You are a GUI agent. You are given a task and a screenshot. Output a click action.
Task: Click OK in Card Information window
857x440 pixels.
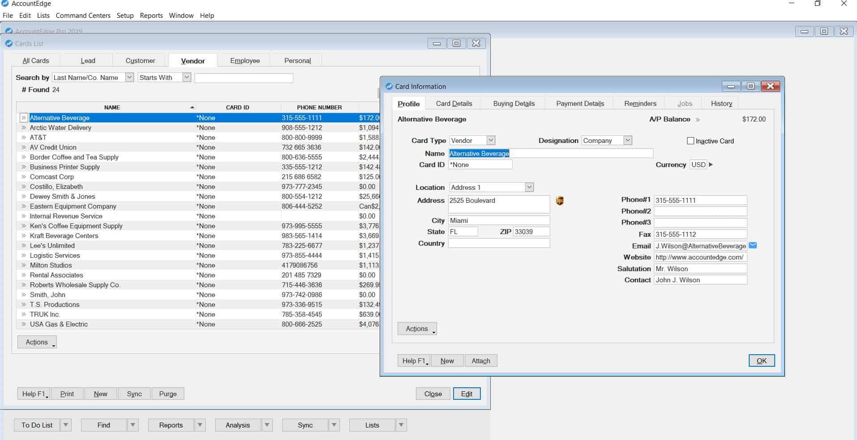click(x=761, y=360)
